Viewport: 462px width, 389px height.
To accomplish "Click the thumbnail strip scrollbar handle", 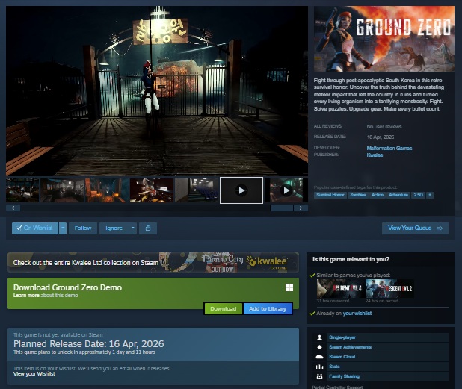I will (282, 208).
